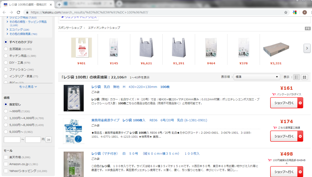Click the ¥174 price text

click(287, 121)
